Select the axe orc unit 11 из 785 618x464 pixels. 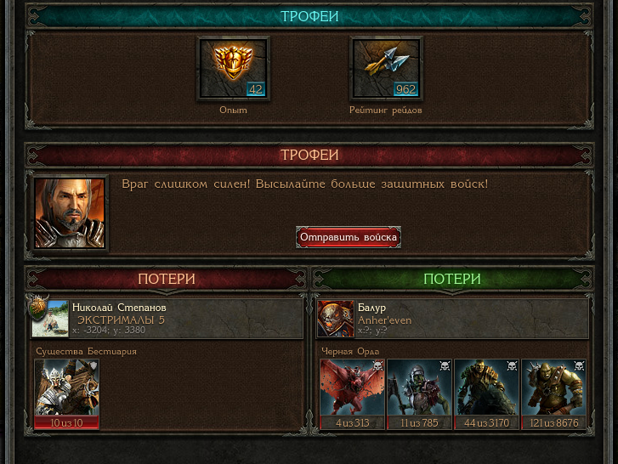click(x=419, y=393)
